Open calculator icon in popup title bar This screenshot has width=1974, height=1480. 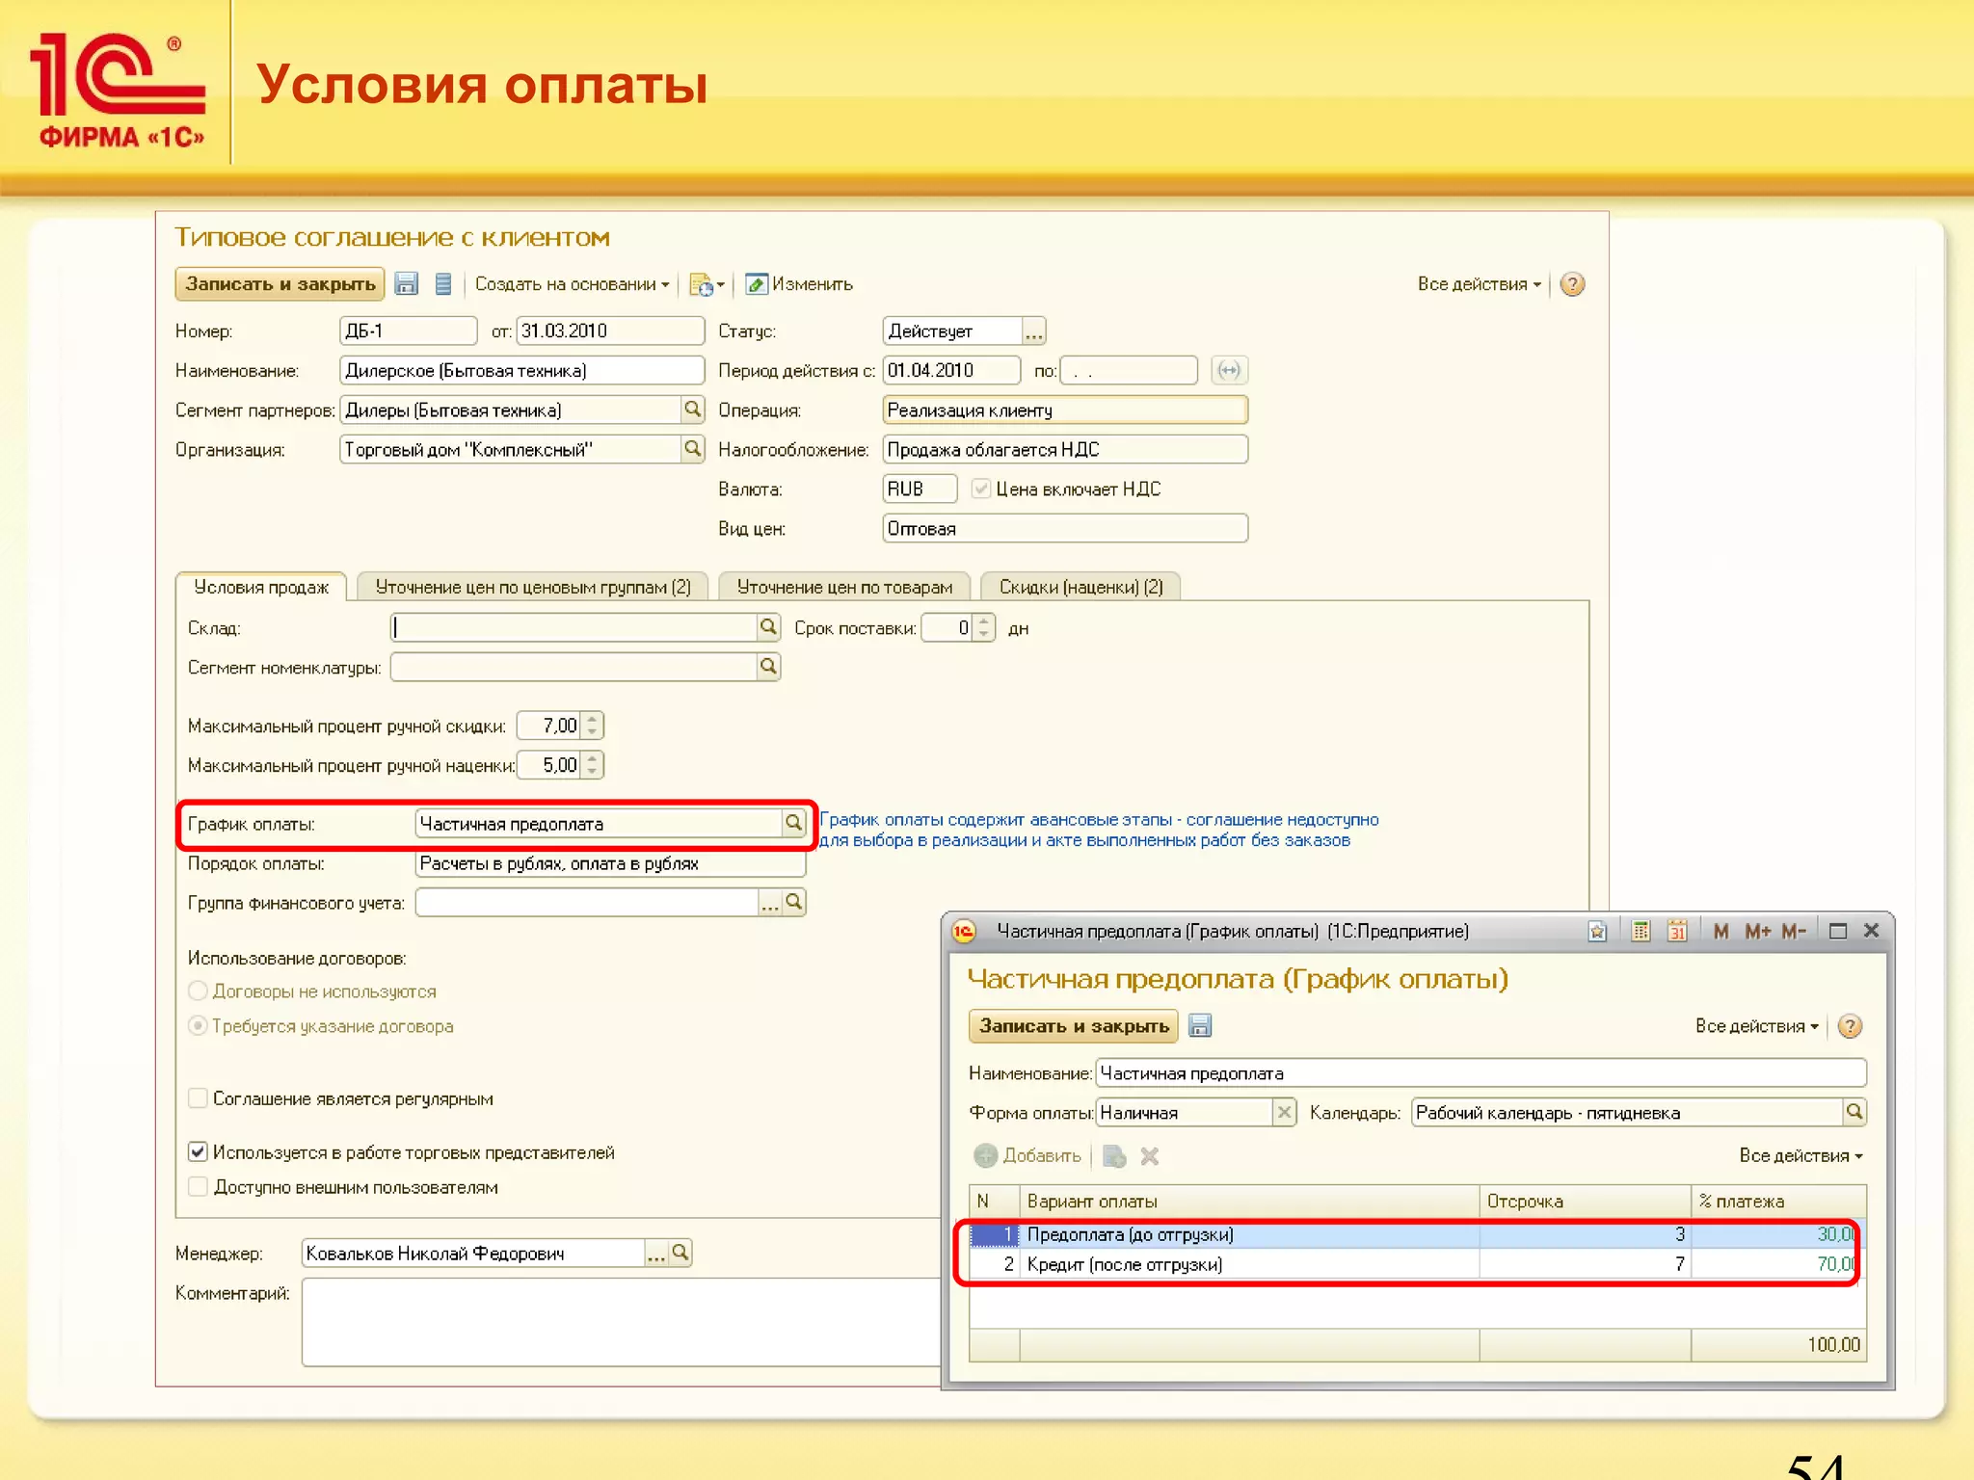click(1641, 931)
